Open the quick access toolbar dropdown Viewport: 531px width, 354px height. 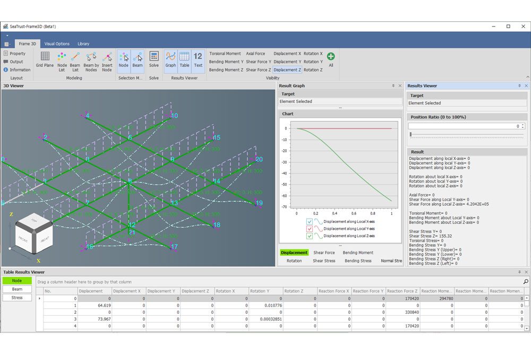[7, 35]
